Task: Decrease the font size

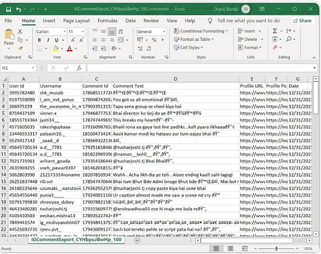Action: pyautogui.click(x=81, y=40)
